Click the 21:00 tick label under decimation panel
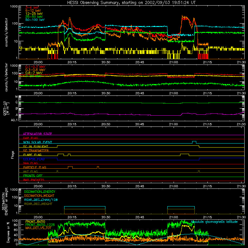Screen dimensions: 248x248 point(174,217)
